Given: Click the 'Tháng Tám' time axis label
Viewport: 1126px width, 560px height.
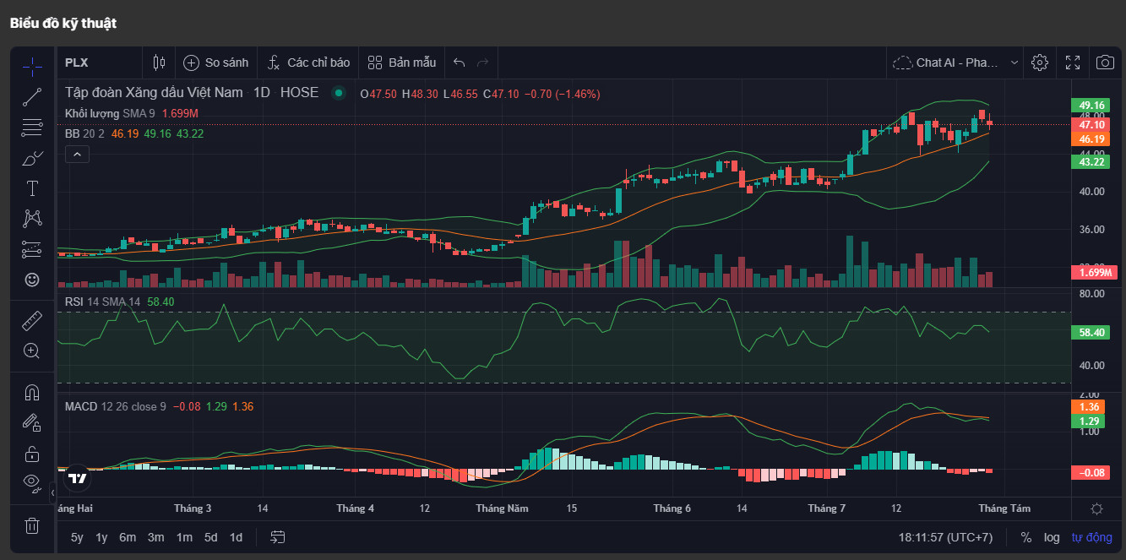Looking at the screenshot, I should [1004, 508].
